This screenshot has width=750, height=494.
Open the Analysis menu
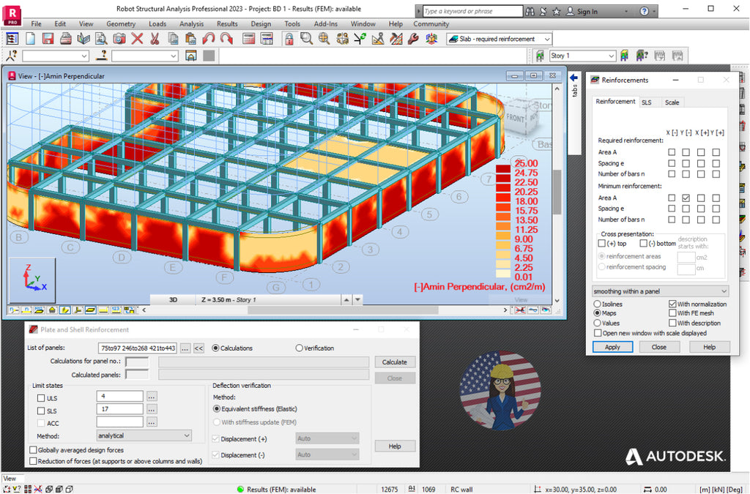(191, 23)
